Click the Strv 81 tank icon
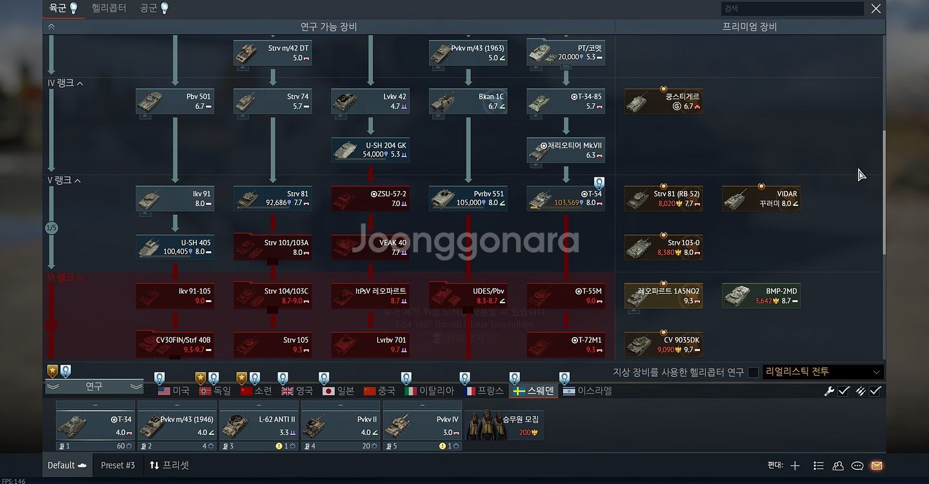Viewport: 929px width, 484px height. click(247, 199)
